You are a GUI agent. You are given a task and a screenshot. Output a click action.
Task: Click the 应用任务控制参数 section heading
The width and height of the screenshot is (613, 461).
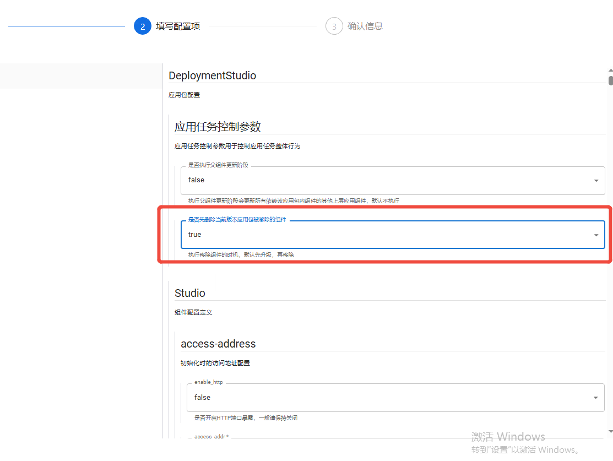pos(218,127)
